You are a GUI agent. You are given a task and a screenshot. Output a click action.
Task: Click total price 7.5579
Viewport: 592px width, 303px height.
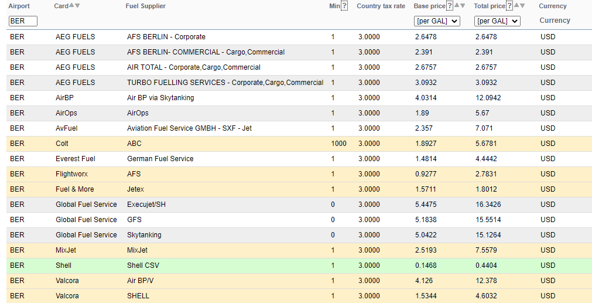click(x=486, y=250)
